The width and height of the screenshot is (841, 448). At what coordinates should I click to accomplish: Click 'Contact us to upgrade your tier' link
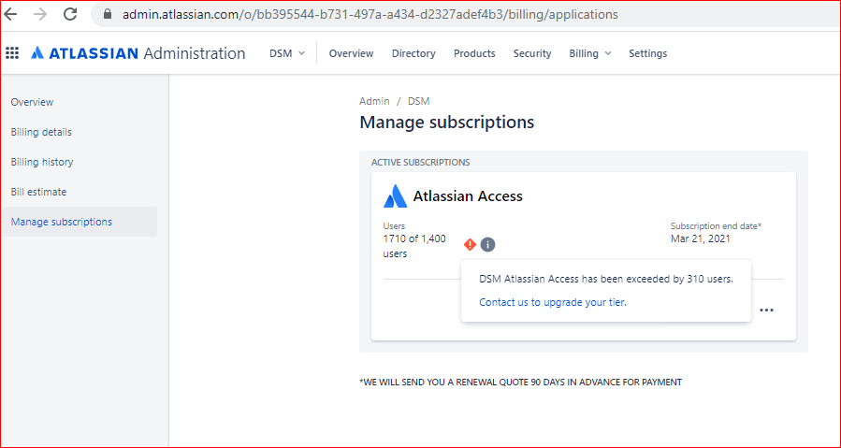click(553, 302)
